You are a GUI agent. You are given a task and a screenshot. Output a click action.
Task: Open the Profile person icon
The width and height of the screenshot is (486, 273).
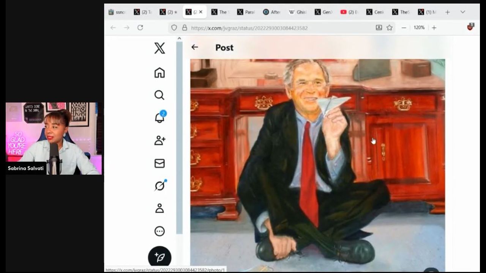pos(159,209)
